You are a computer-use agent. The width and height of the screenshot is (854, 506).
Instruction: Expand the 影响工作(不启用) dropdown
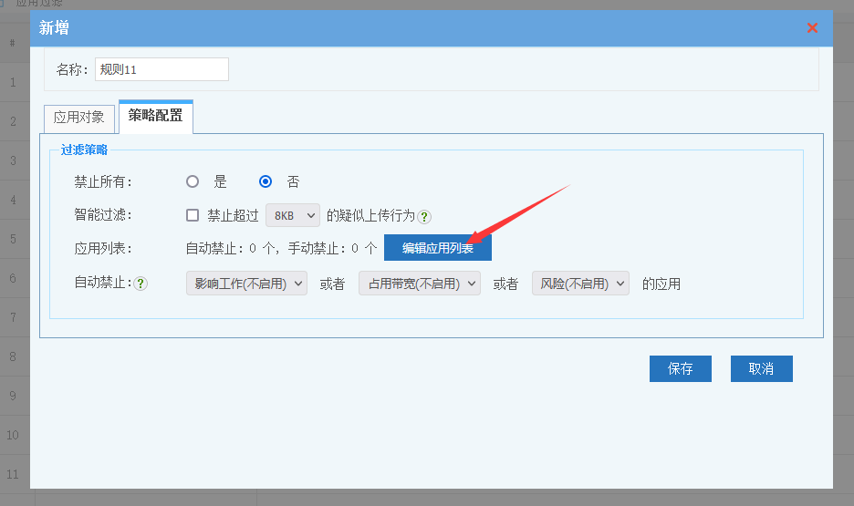pos(246,284)
